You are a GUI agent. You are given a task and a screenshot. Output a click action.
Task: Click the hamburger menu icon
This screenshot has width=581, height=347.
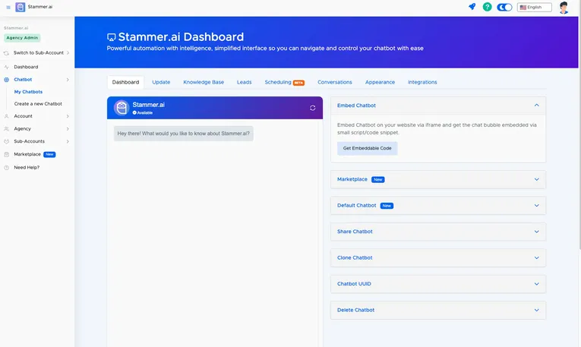pyautogui.click(x=8, y=7)
